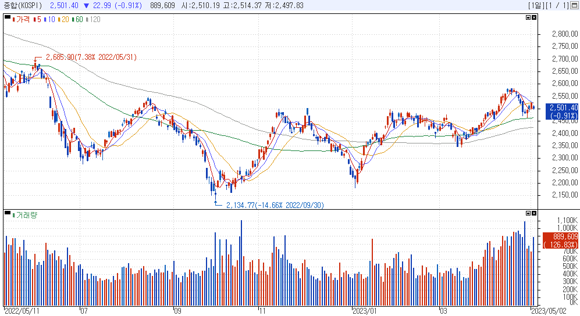Click the 1,100K volume axis label
The width and height of the screenshot is (580, 316).
tap(567, 220)
